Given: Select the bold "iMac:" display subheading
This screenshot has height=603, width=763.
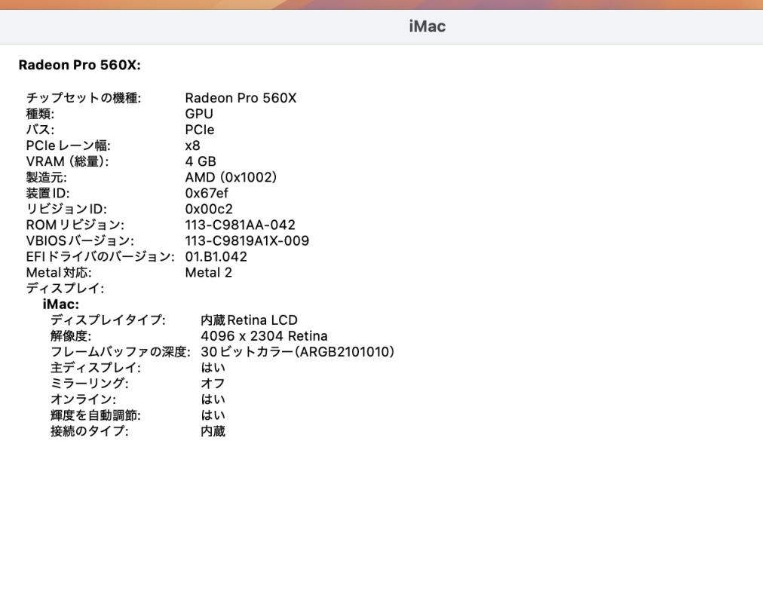Looking at the screenshot, I should 61,305.
